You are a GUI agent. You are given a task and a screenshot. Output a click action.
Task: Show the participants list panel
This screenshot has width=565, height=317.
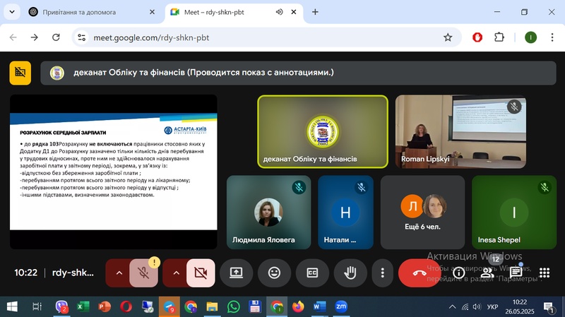[x=488, y=273]
